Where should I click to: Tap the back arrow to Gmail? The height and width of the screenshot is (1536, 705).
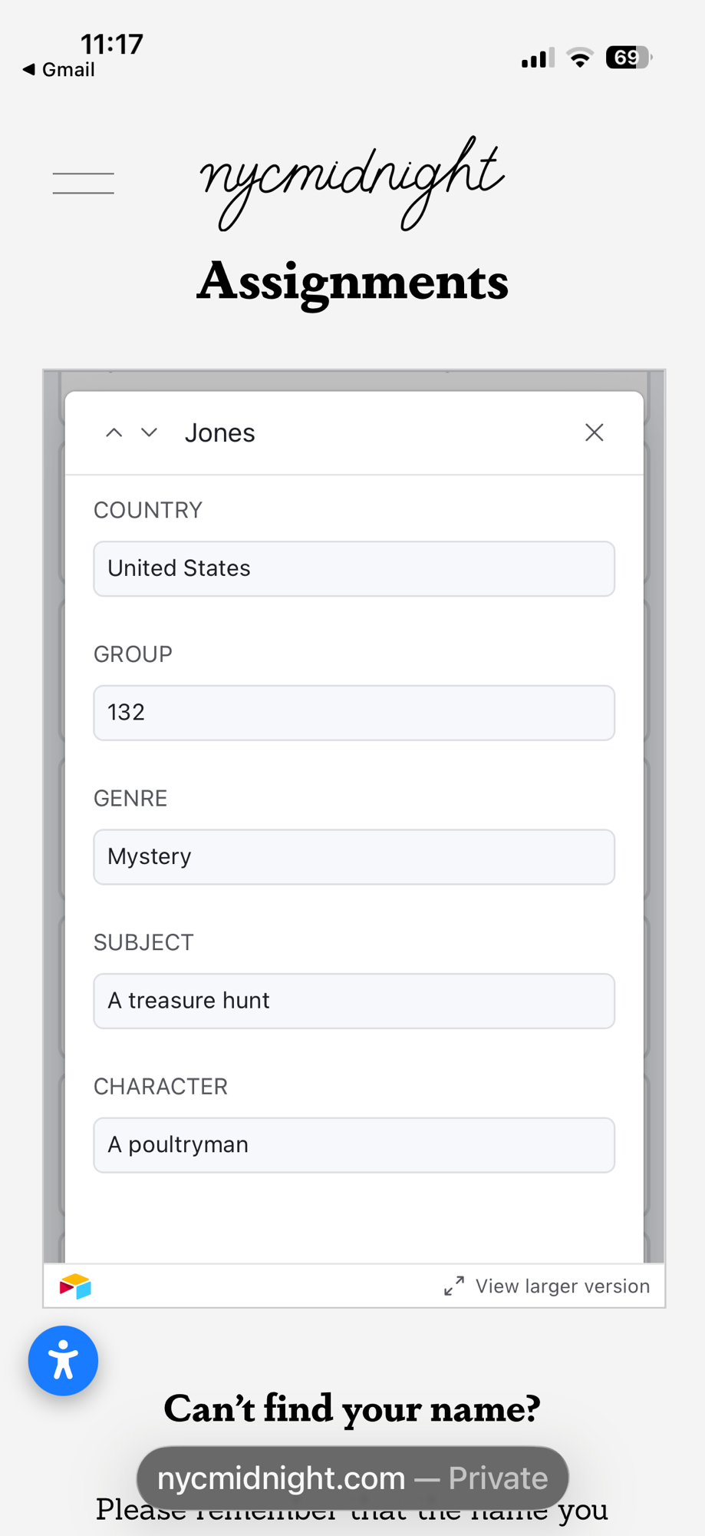point(29,70)
